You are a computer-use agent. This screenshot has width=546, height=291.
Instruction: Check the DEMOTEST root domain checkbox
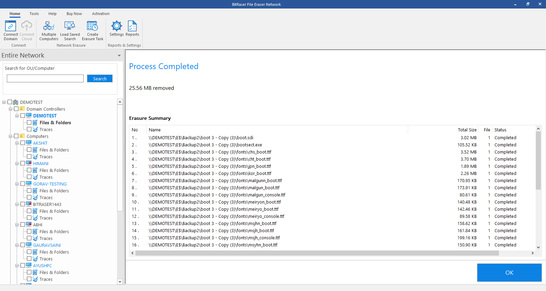(10, 102)
